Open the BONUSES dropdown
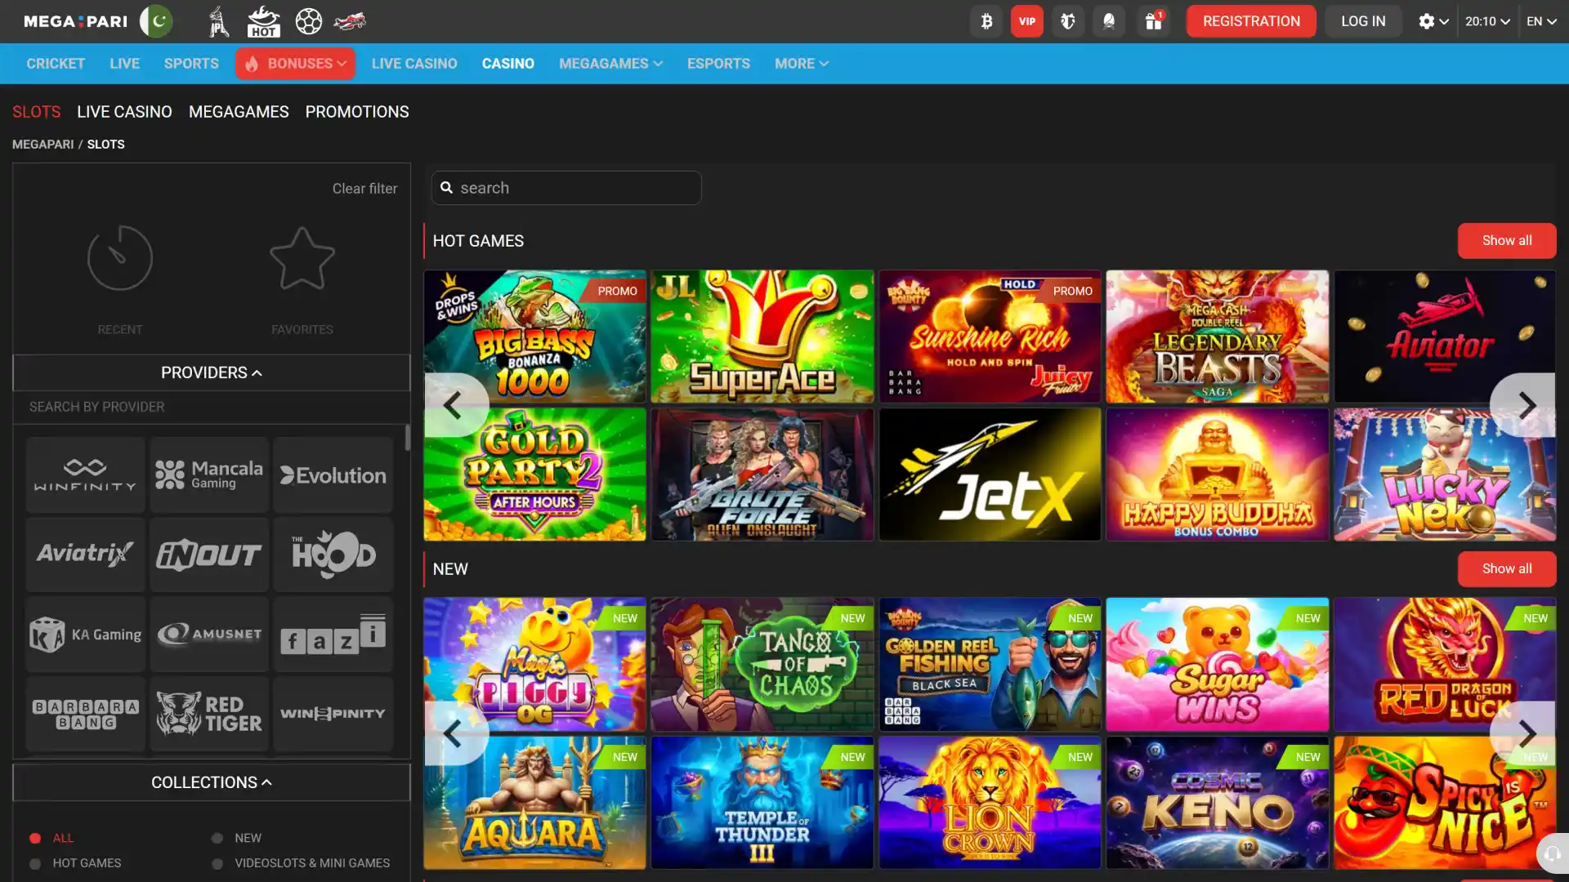Screen dimensions: 1569x882 (295, 64)
